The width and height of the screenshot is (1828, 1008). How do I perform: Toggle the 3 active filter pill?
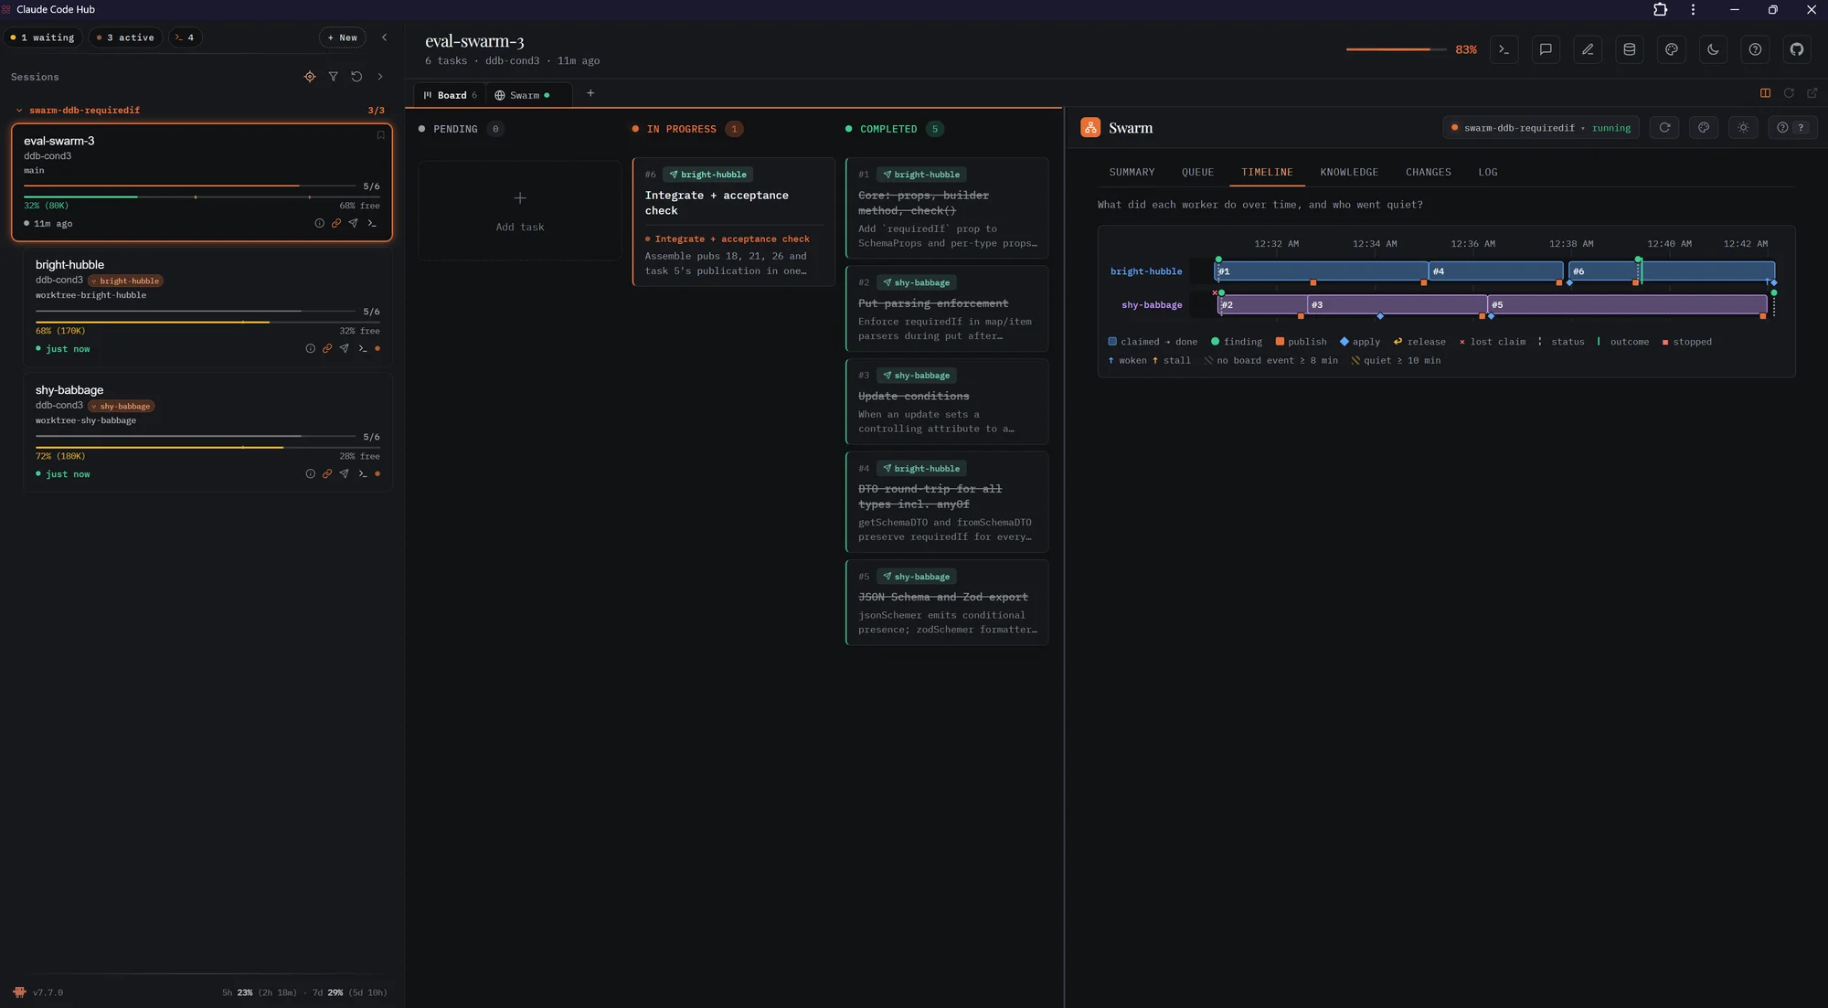(125, 37)
